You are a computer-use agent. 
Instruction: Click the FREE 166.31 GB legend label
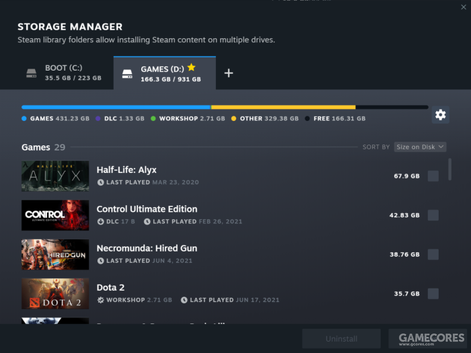pos(339,118)
